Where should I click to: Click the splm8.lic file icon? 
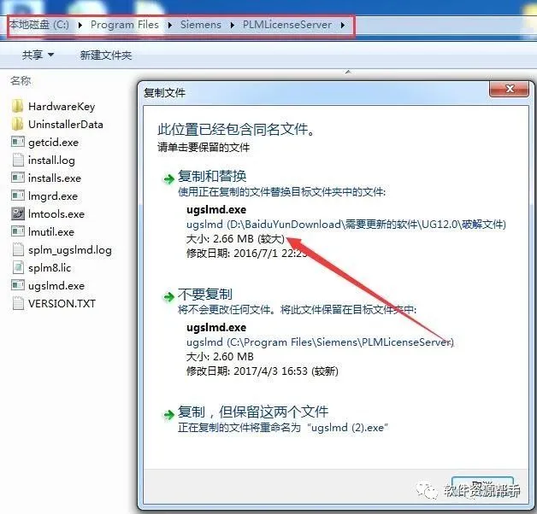pyautogui.click(x=17, y=267)
